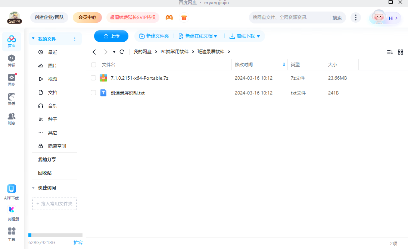Viewport: 408px width, 249px height.
Task: Click the 23.66MB size cell
Action: (x=337, y=78)
